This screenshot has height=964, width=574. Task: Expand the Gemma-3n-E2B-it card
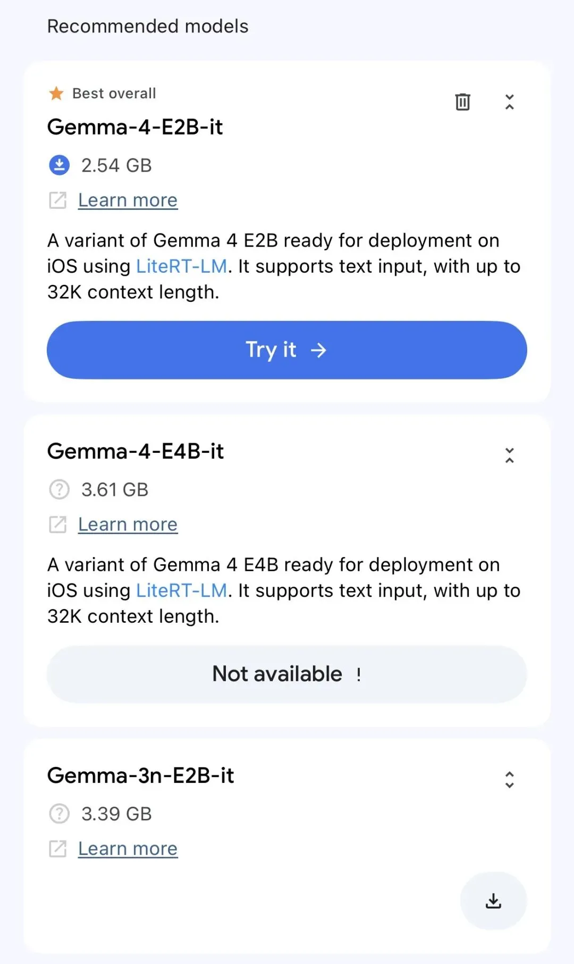pos(509,780)
